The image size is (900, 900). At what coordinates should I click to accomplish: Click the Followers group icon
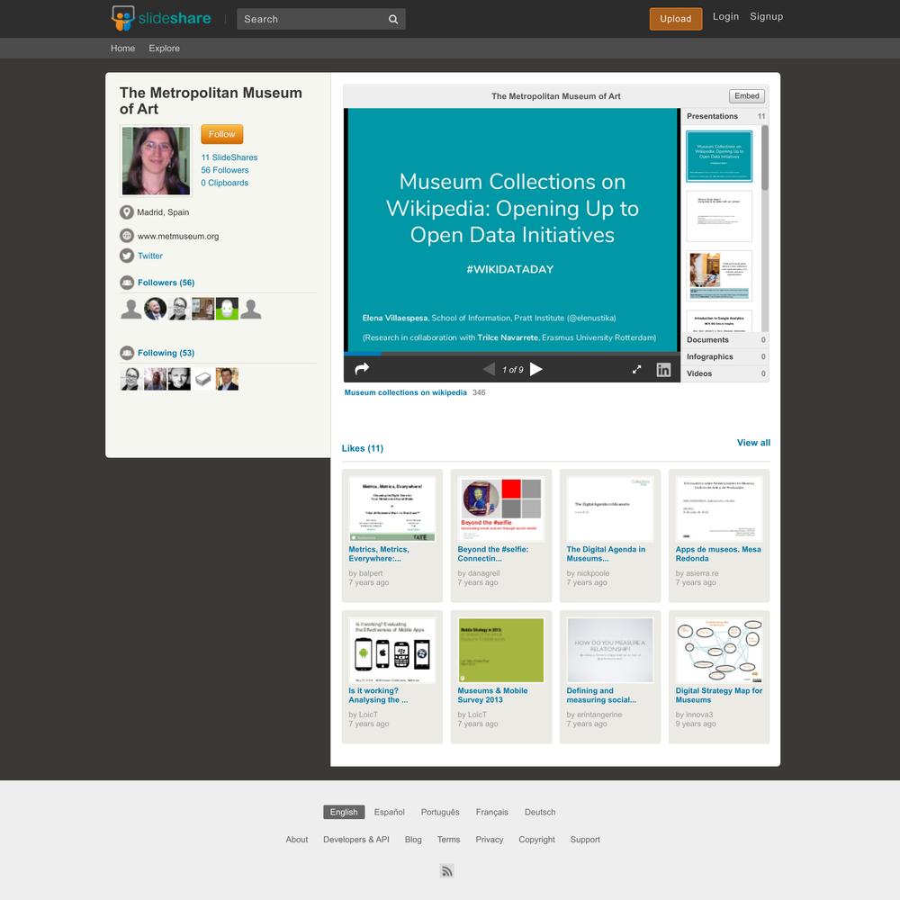[x=127, y=283]
